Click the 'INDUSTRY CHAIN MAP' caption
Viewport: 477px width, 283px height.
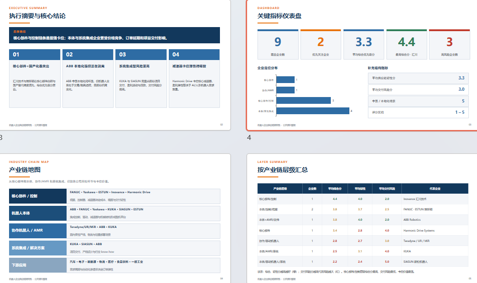coord(29,162)
